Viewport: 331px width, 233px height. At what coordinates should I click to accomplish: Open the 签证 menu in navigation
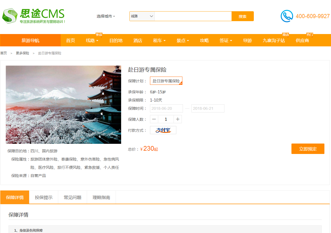pos(226,41)
